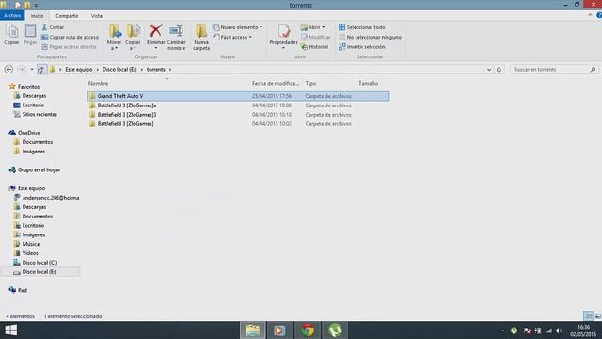The width and height of the screenshot is (602, 339).
Task: Click the refresh button
Action: click(499, 70)
